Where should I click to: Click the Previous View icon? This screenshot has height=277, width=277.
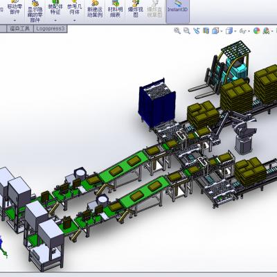coord(197,30)
